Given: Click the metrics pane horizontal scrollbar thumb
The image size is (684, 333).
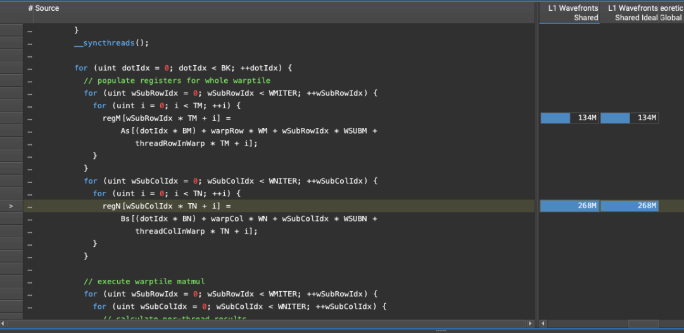Looking at the screenshot, I should click(x=643, y=324).
